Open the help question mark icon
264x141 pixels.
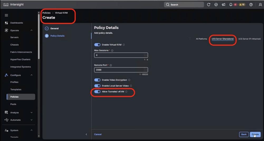click(251, 5)
